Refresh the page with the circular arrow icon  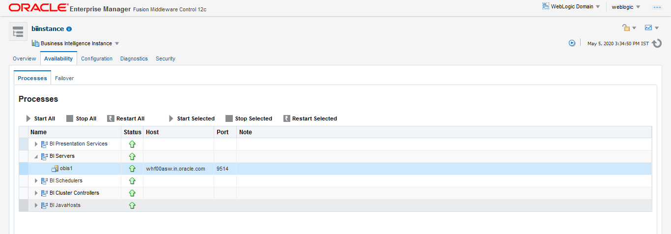(657, 44)
